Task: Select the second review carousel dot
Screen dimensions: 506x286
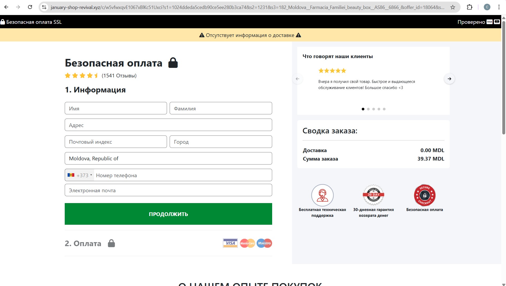Action: [368, 109]
